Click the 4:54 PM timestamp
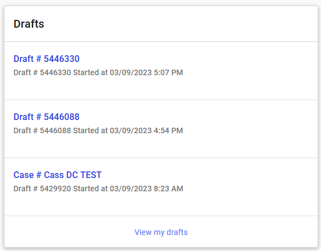The height and width of the screenshot is (251, 321). pyautogui.click(x=168, y=130)
